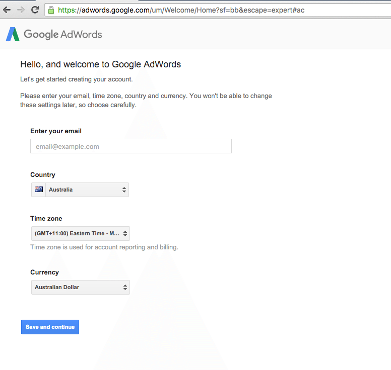Click the 'Please enter your email, time zone' paragraph

146,100
